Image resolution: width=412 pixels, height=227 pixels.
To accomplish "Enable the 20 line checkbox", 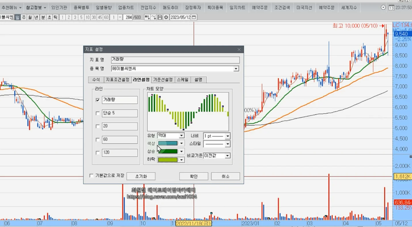I will (98, 126).
